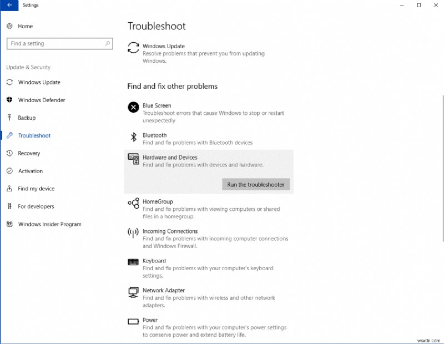Return to Settings Home
444x344 pixels.
pyautogui.click(x=25, y=26)
